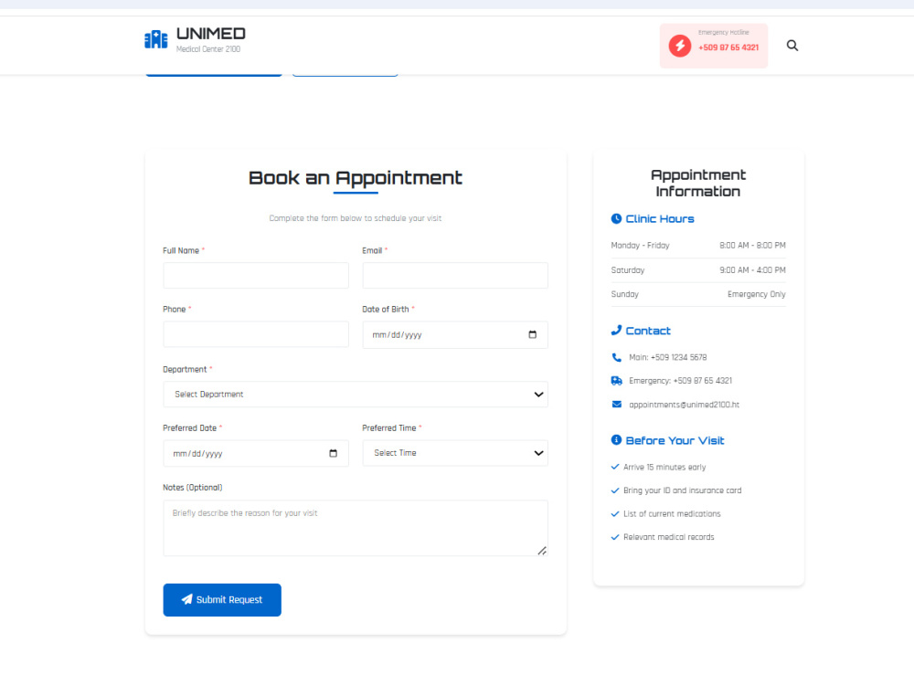This screenshot has height=685, width=914.
Task: Click the red emergency lightning bolt icon
Action: [x=680, y=46]
